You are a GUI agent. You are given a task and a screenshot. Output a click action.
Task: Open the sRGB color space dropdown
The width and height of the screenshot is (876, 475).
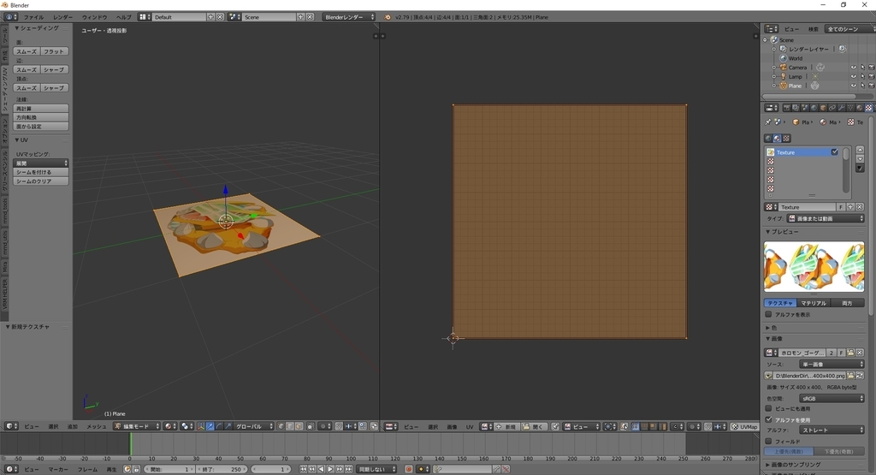click(832, 399)
